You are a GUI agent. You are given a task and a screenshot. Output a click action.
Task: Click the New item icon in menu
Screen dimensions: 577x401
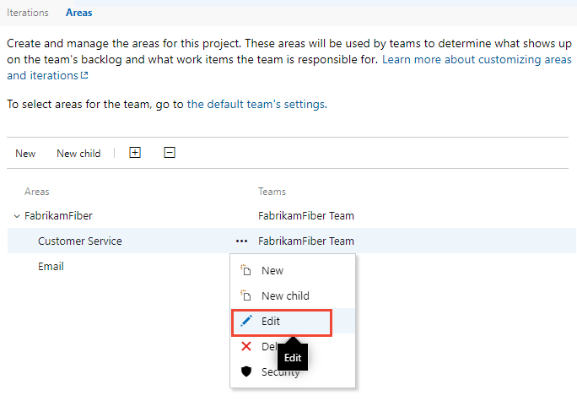tap(246, 271)
